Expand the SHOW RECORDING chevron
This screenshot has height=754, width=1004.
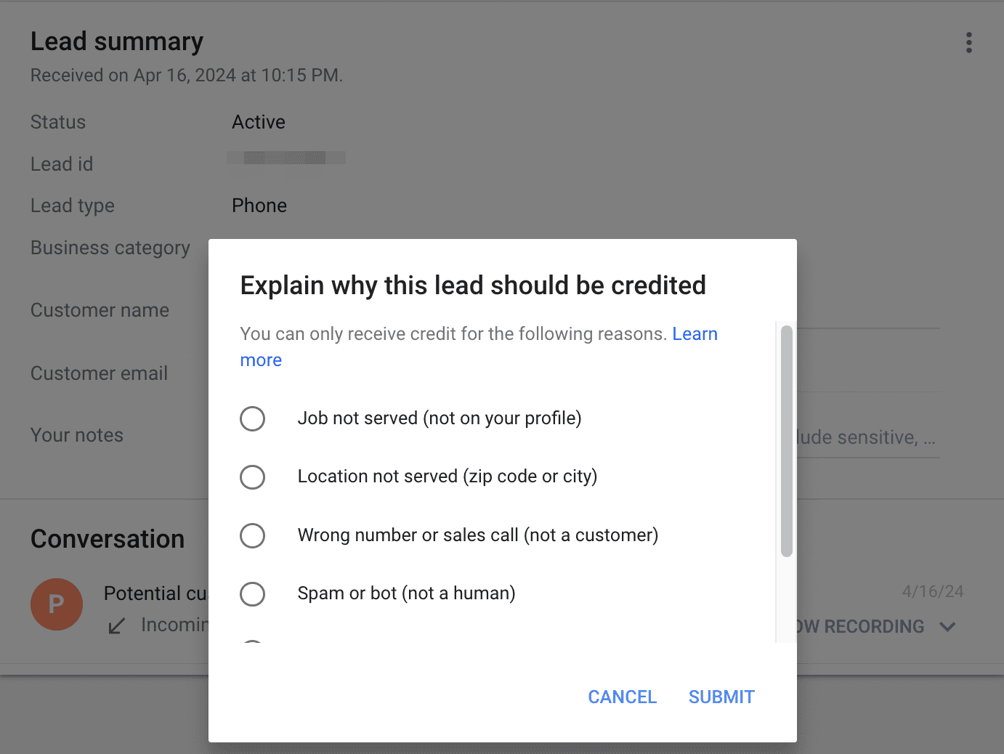tap(948, 626)
